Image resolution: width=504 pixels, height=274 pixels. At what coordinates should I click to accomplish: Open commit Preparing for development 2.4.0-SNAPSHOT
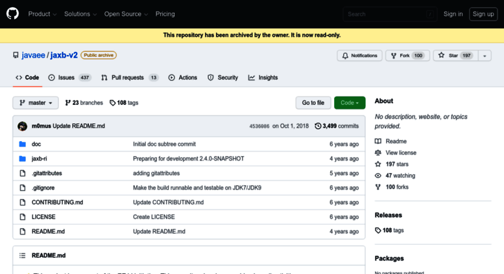click(189, 159)
